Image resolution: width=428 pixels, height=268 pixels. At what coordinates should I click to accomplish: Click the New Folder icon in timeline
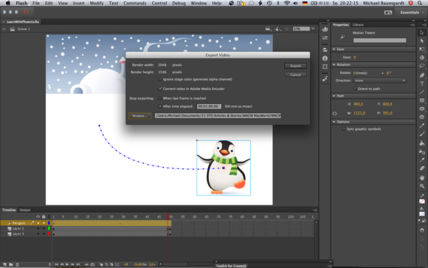11,264
